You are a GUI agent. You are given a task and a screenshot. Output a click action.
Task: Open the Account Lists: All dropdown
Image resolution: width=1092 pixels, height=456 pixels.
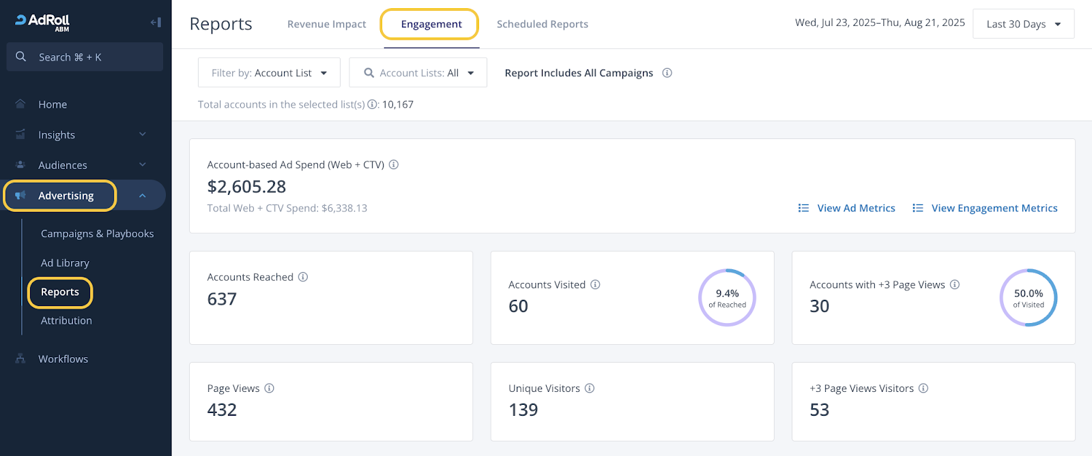tap(418, 73)
